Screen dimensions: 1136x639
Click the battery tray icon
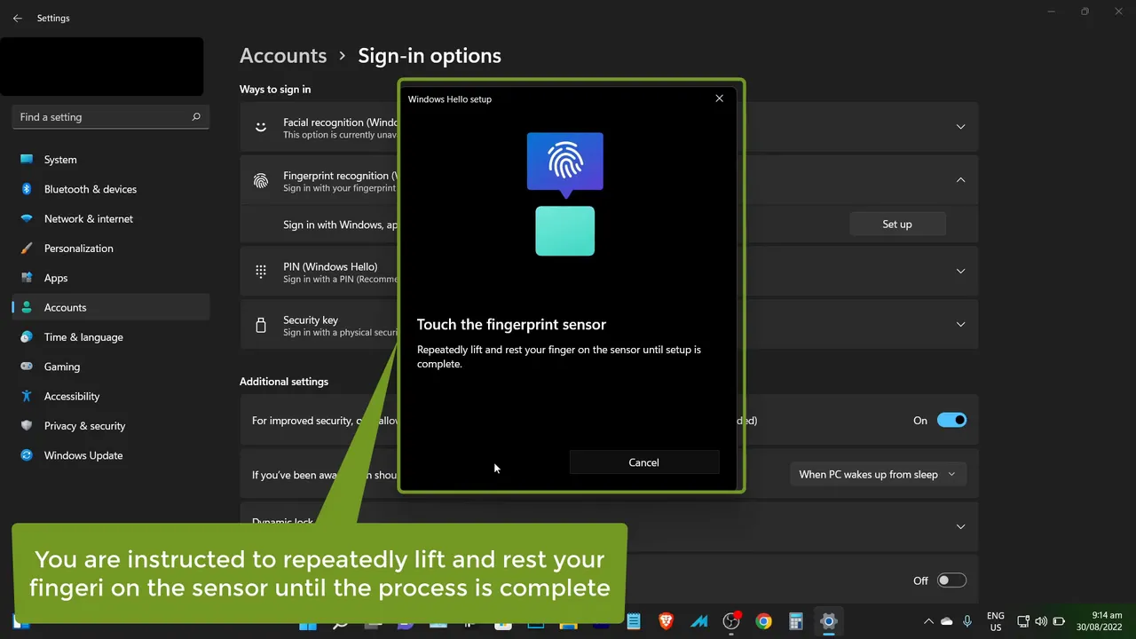[1059, 621]
